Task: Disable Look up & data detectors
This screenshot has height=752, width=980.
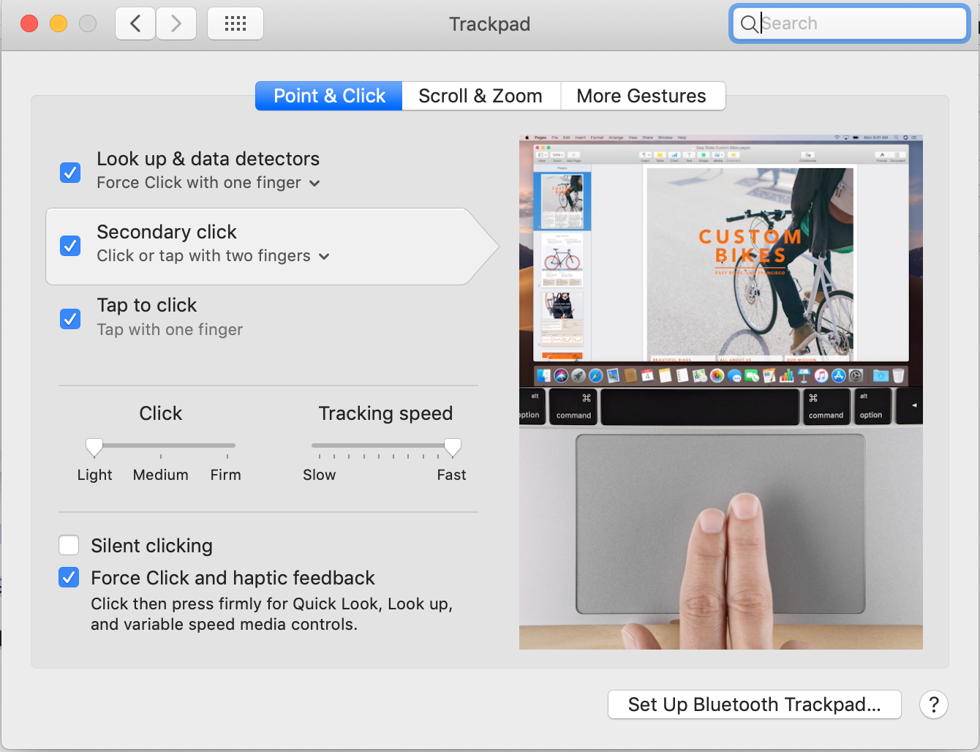Action: pyautogui.click(x=69, y=172)
